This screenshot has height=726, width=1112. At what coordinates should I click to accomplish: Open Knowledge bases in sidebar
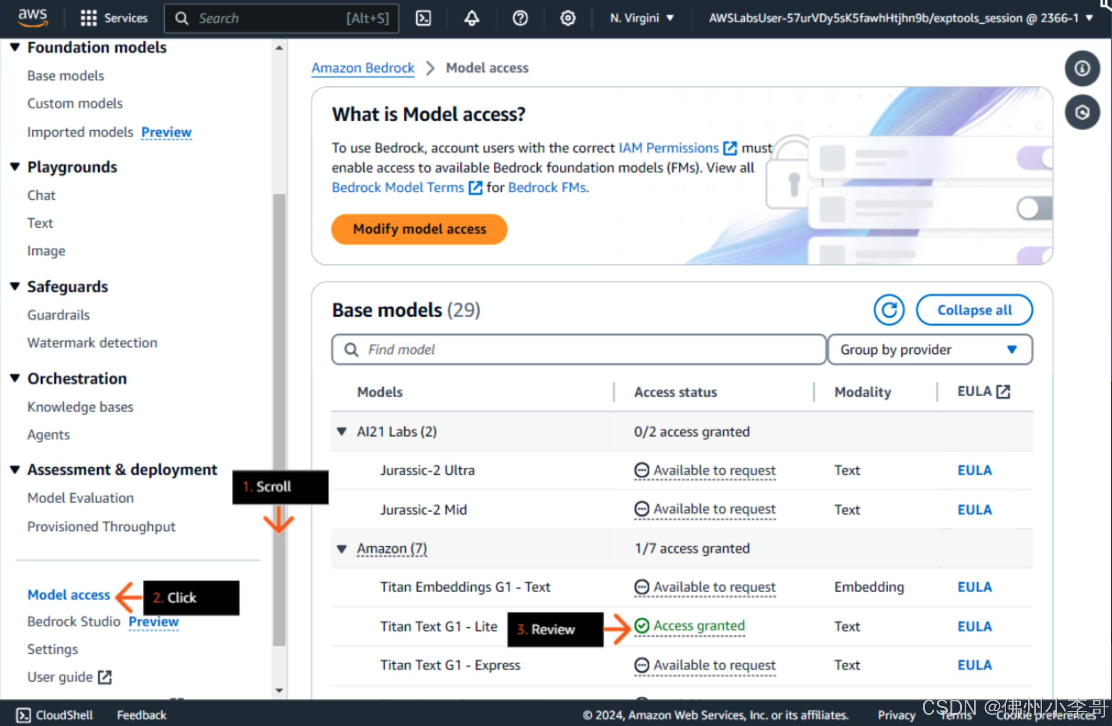(x=81, y=407)
